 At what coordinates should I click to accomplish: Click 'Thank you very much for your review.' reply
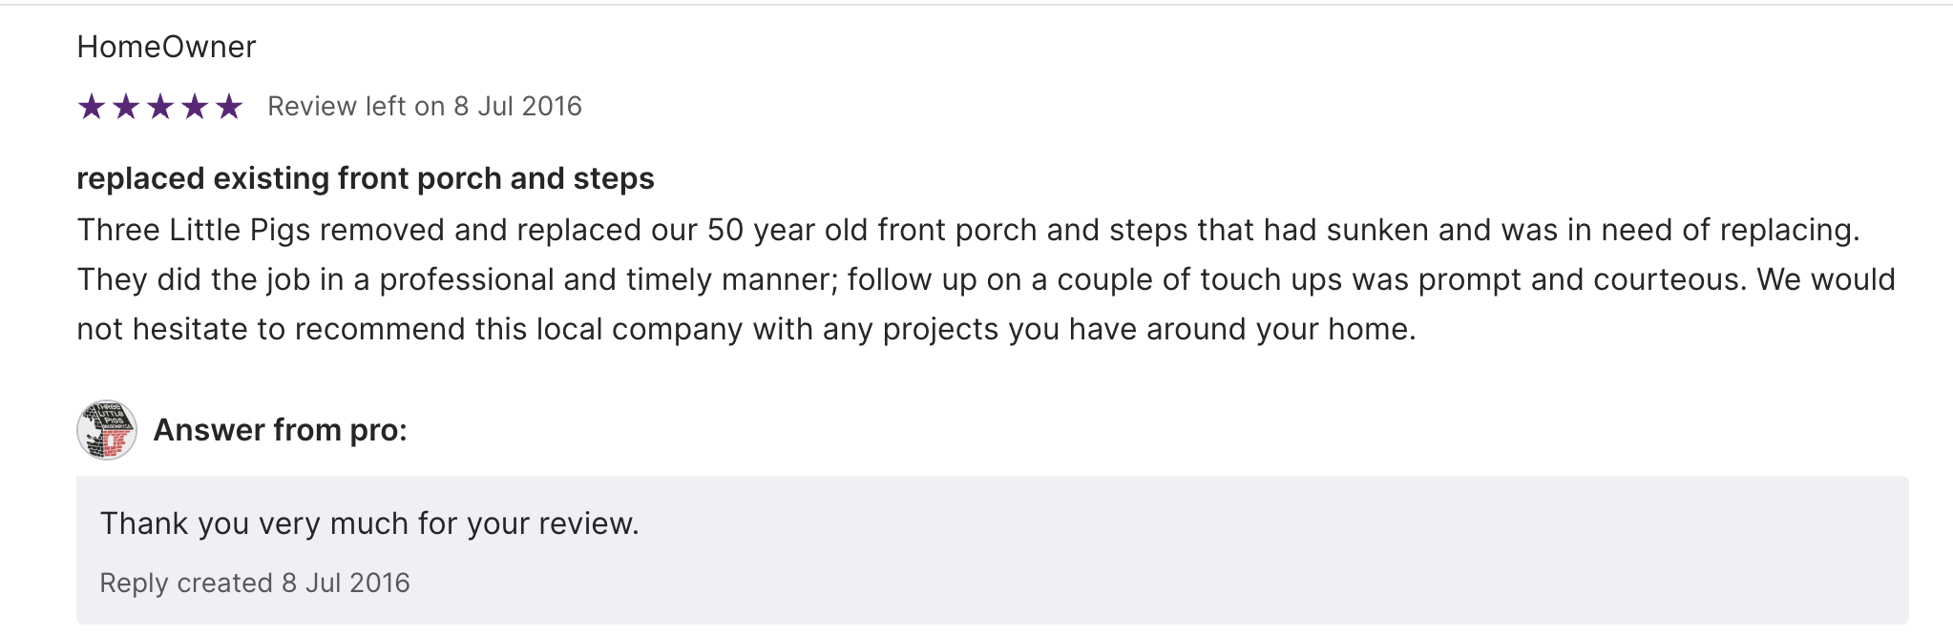click(x=369, y=523)
